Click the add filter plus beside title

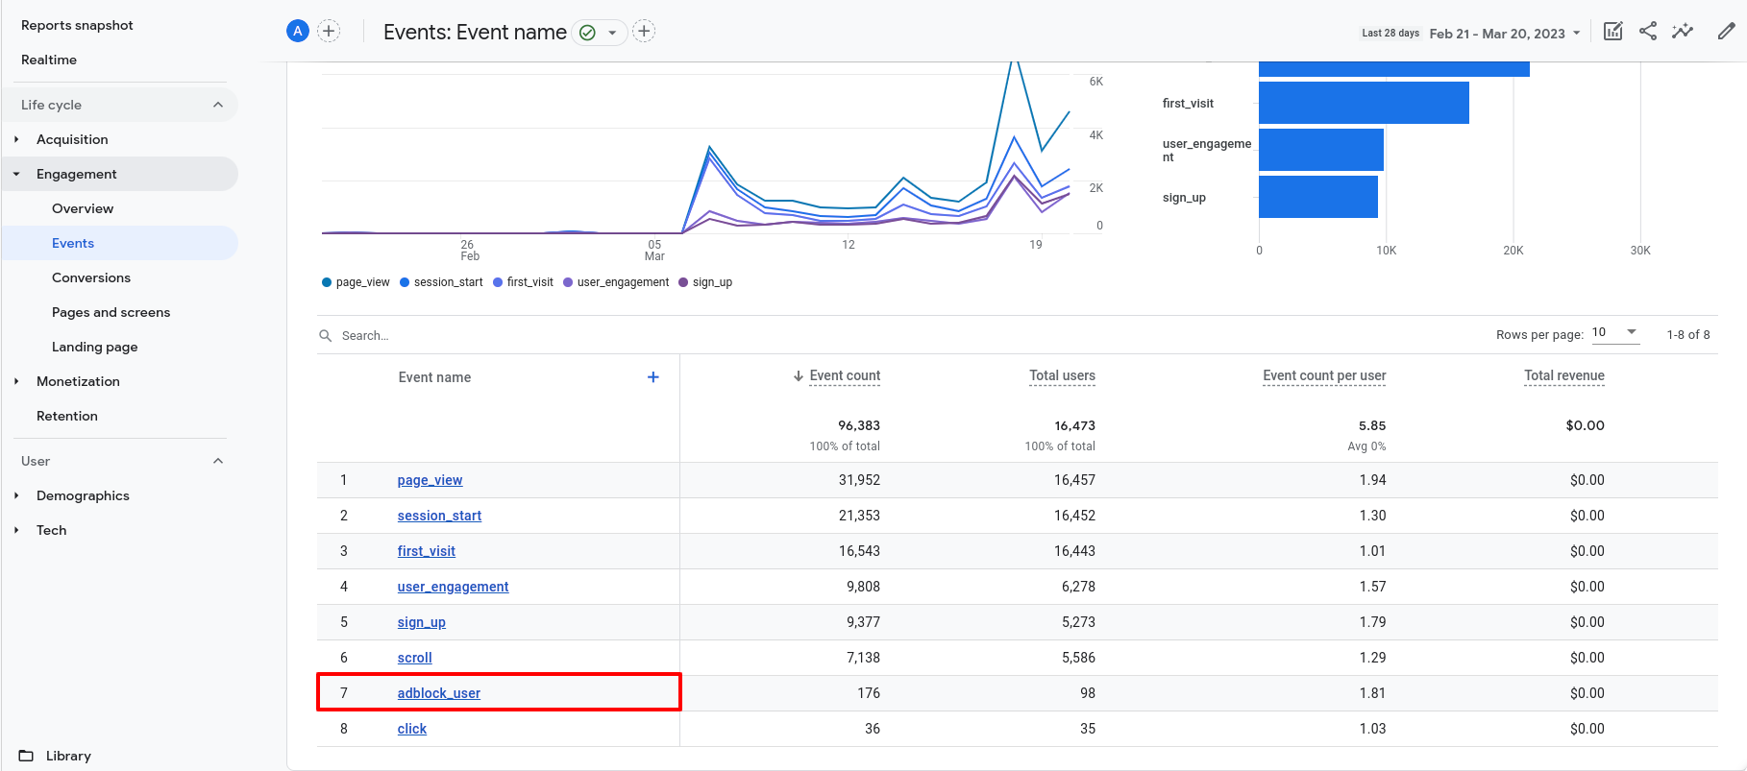(644, 32)
